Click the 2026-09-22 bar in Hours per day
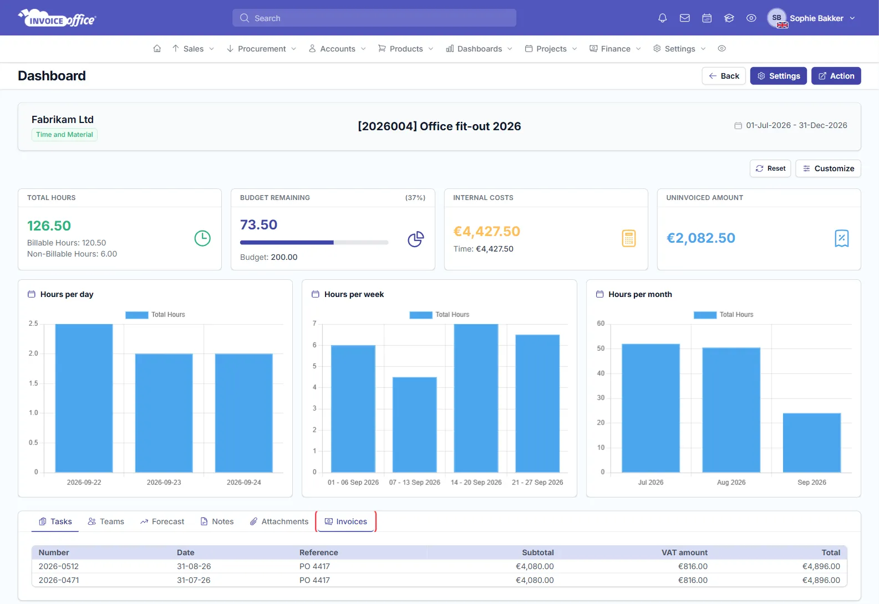This screenshot has width=879, height=604. click(84, 398)
